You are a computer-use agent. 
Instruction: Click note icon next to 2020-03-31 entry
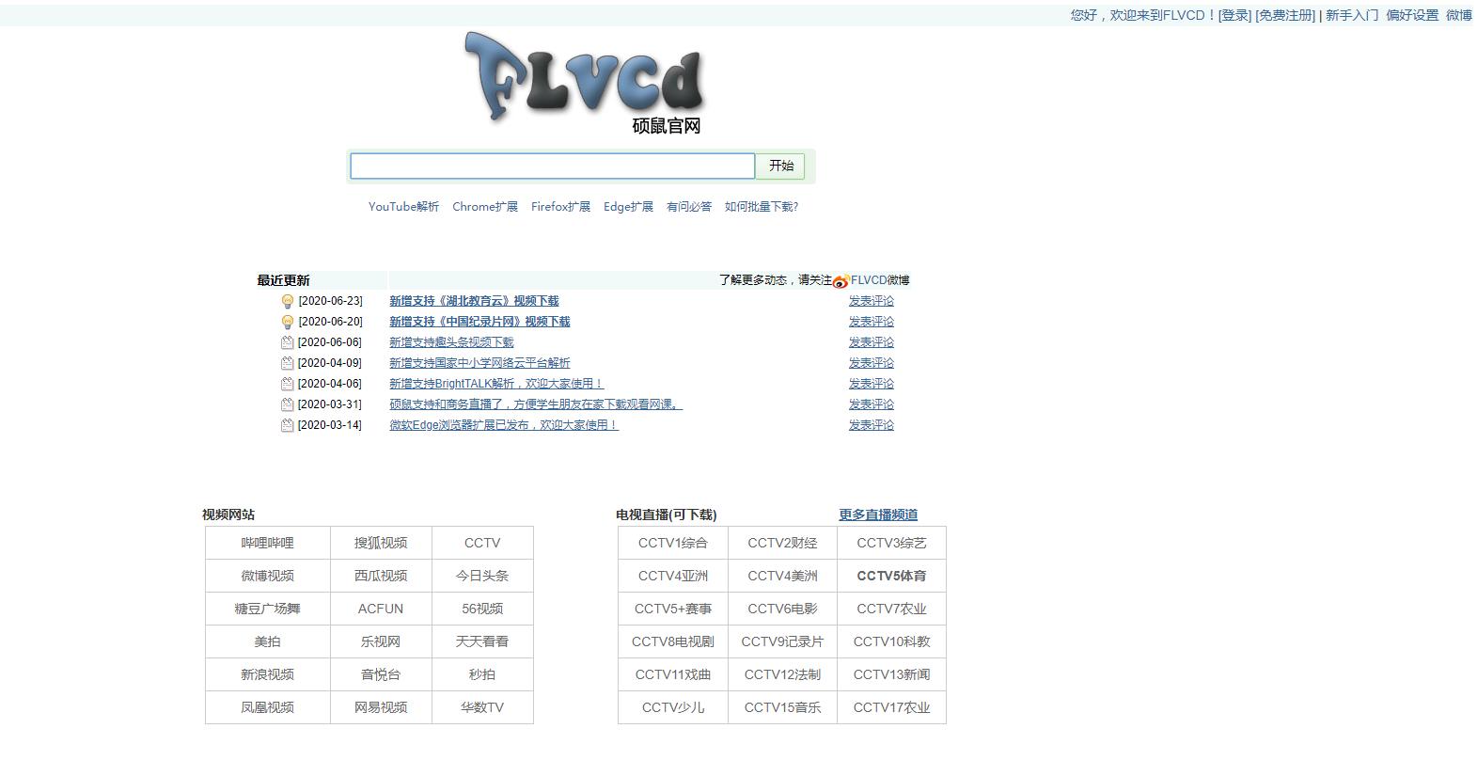[288, 404]
